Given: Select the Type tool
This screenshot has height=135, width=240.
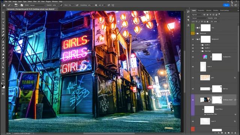Looking at the screenshot, I should [x=3, y=64].
